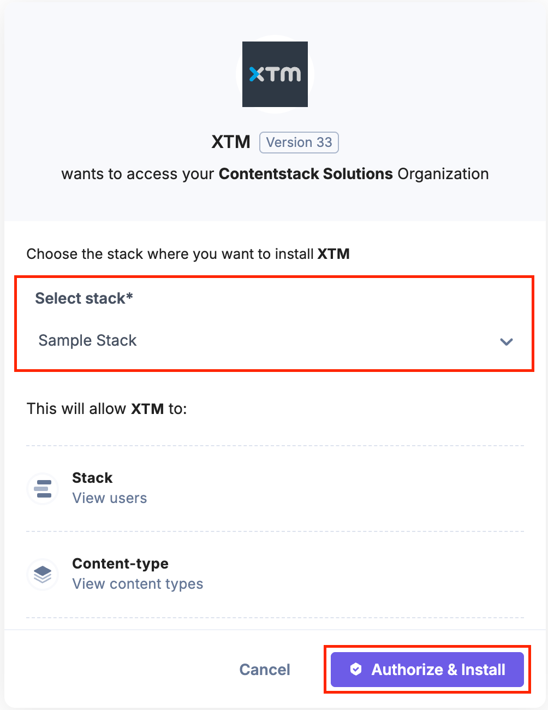Cancel the XTM installation
Image resolution: width=548 pixels, height=710 pixels.
pos(265,669)
